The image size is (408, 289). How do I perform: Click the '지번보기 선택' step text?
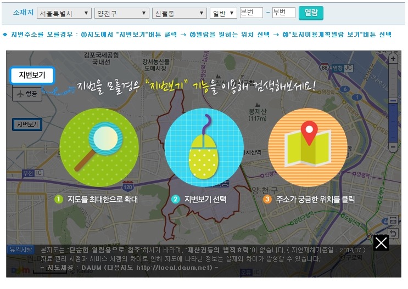coord(205,199)
